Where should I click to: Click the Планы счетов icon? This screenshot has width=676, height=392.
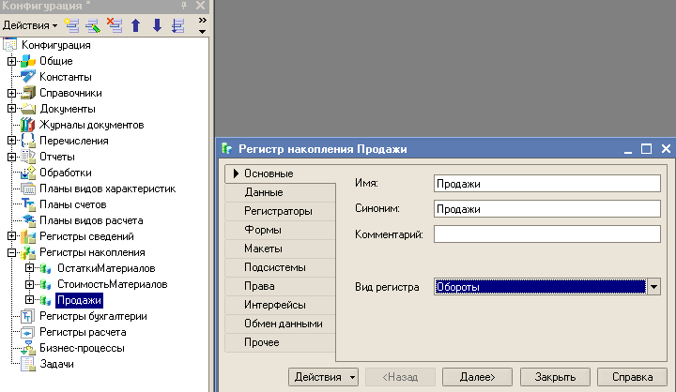(28, 204)
